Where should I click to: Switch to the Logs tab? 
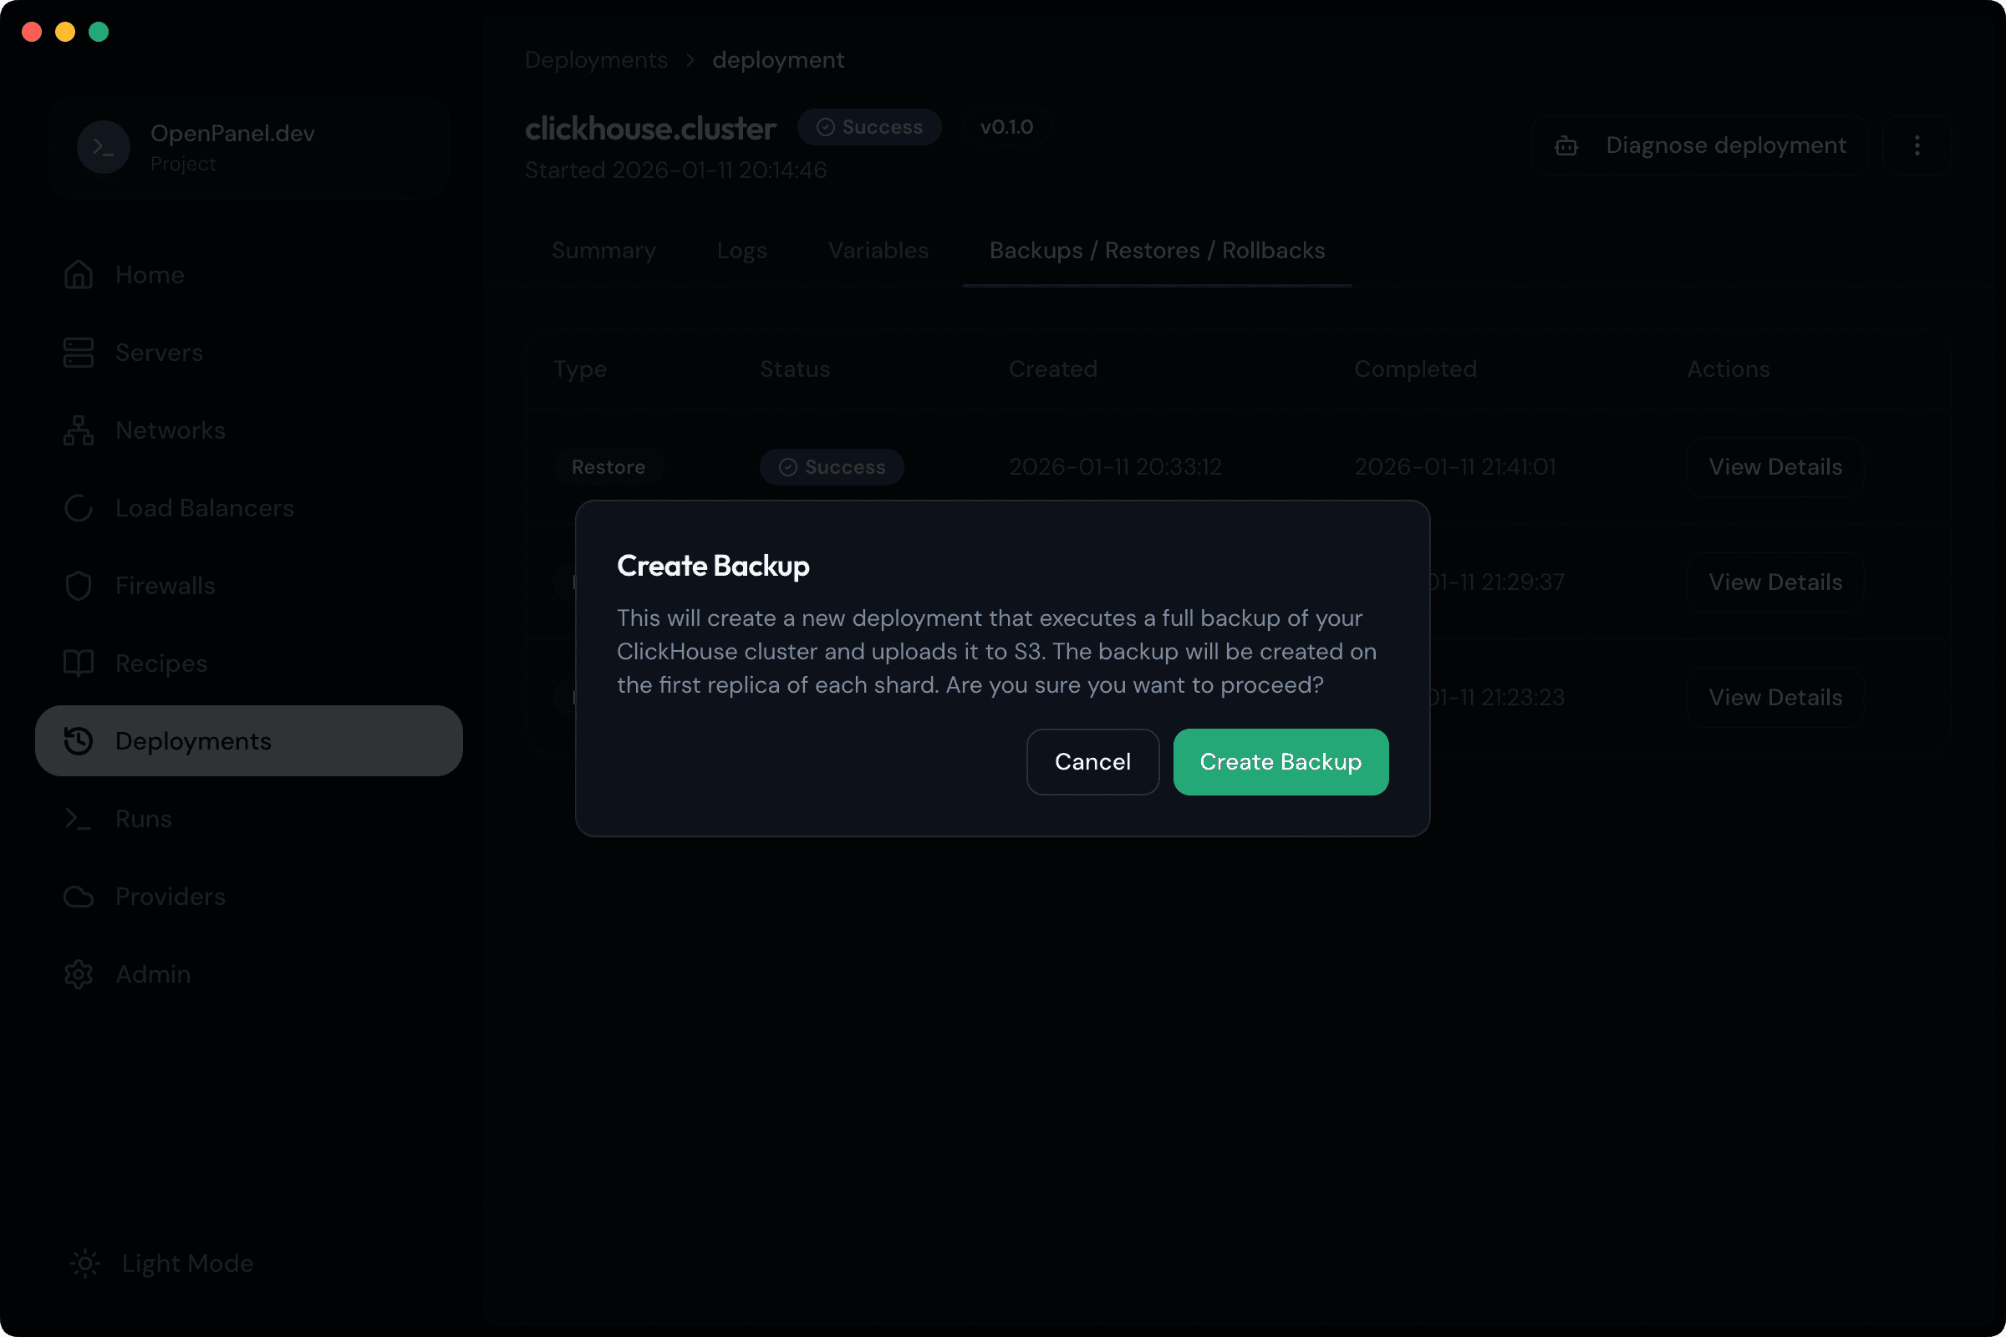pos(741,250)
